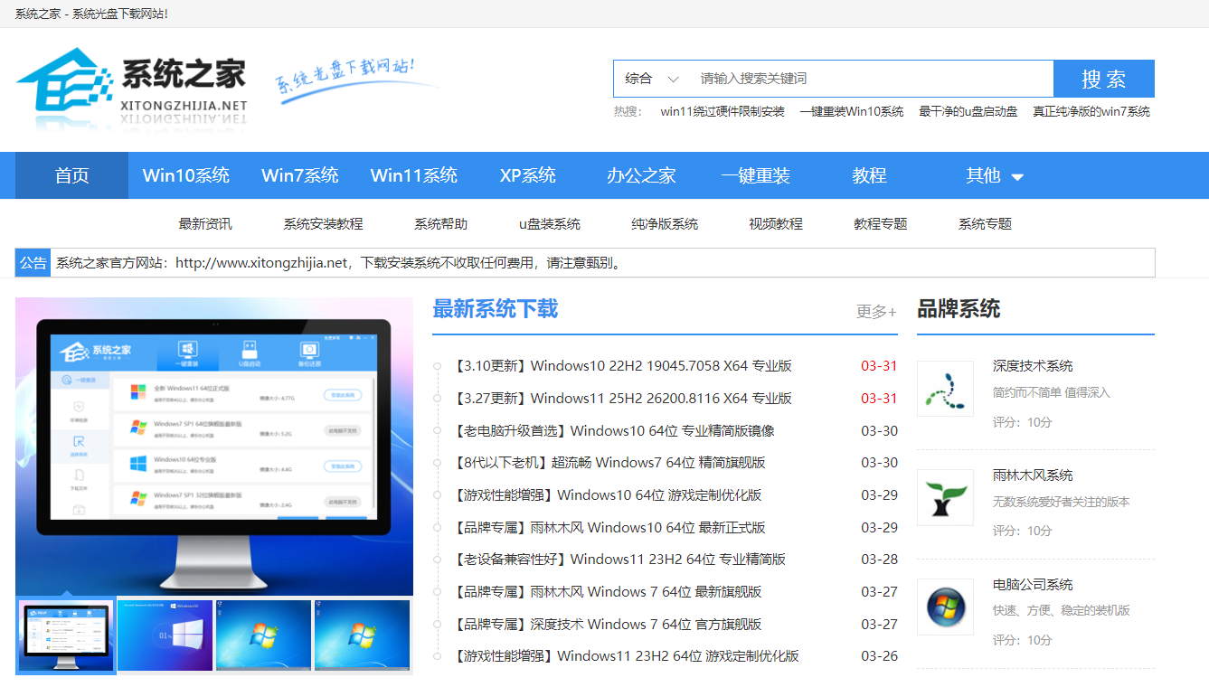
Task: Open 雨林木风系统 title link
Action: point(1033,475)
